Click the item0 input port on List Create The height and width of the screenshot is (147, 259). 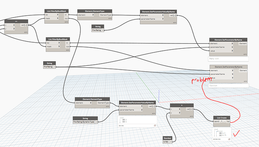click(217, 122)
